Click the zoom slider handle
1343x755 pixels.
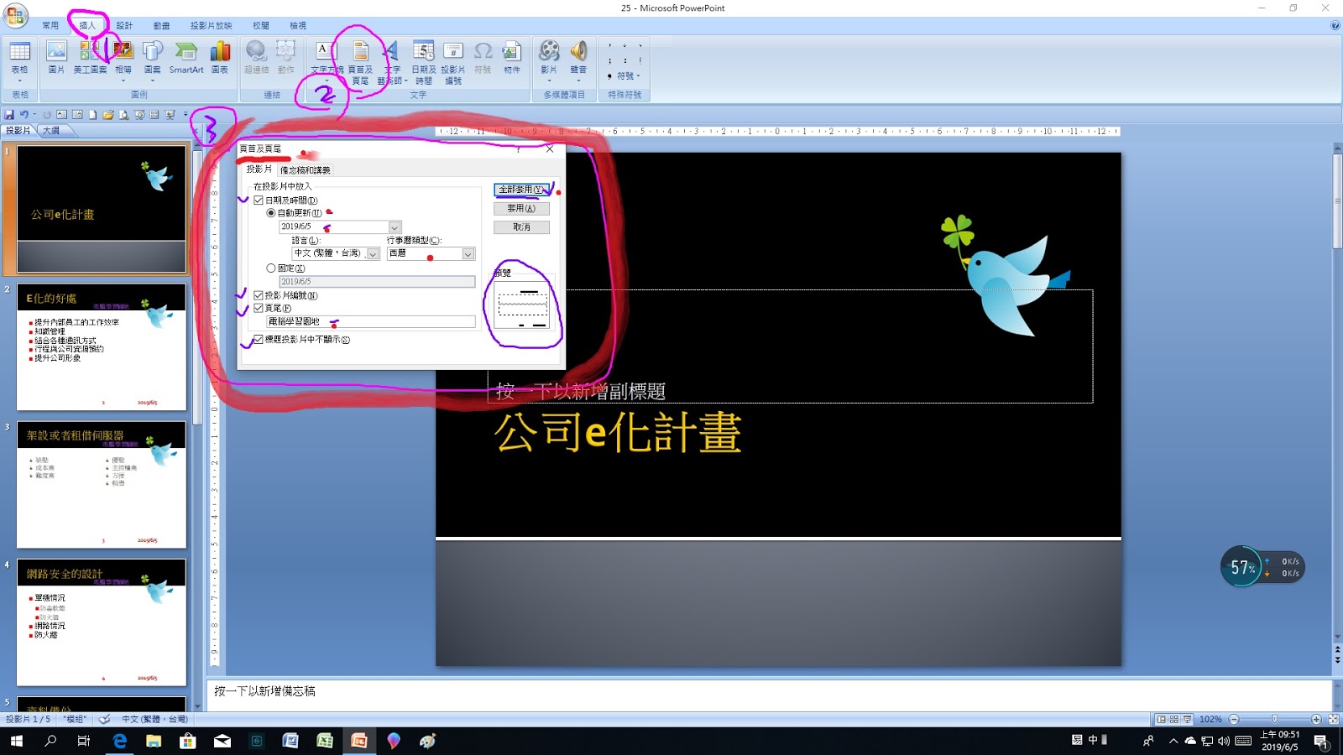coord(1275,719)
